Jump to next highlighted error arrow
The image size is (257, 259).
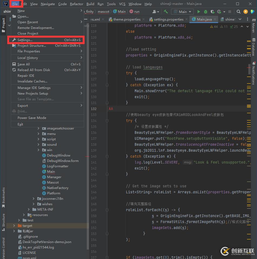(248, 27)
